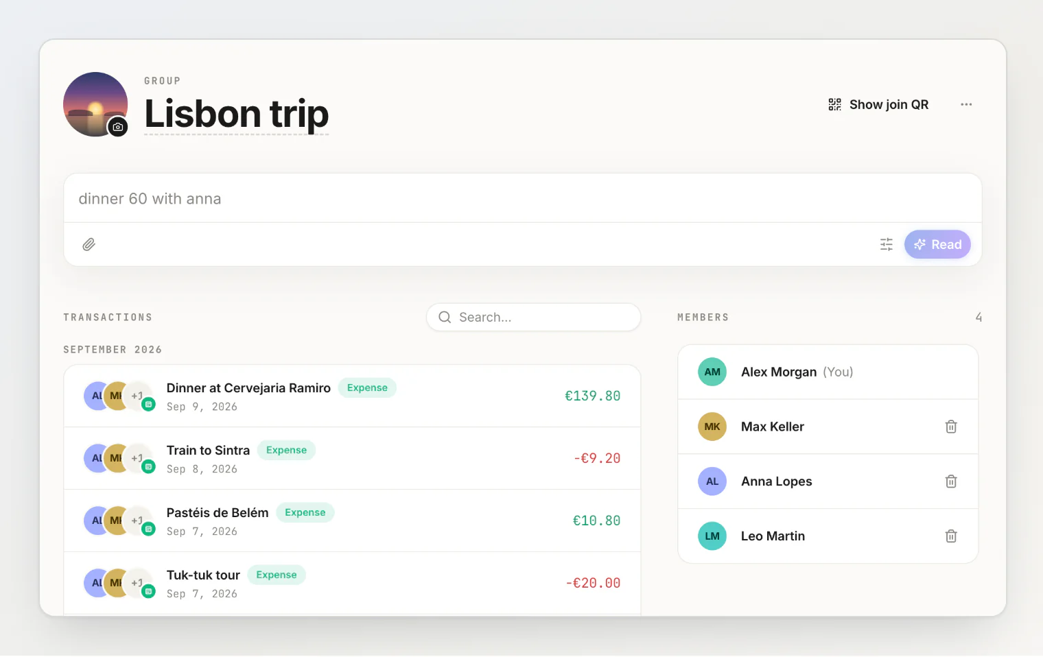Open the Train to Sintra transaction
1043x657 pixels.
coord(352,458)
